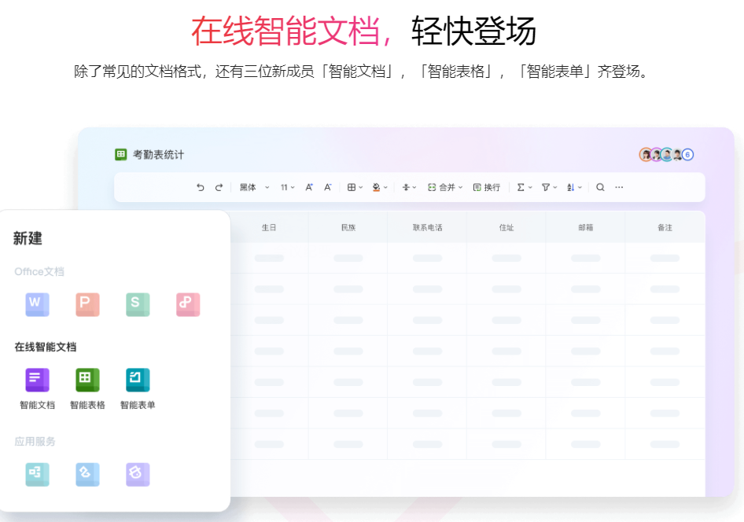Click the green sheet icon beside 考勤表统计

(x=120, y=155)
